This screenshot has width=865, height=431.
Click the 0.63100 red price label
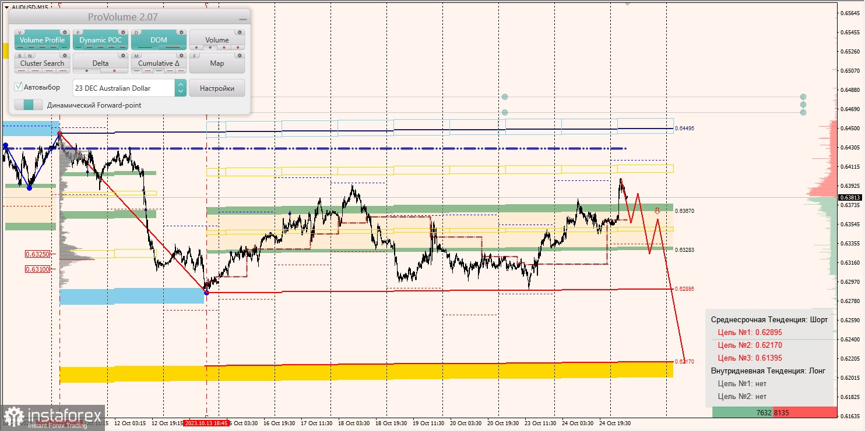click(37, 269)
